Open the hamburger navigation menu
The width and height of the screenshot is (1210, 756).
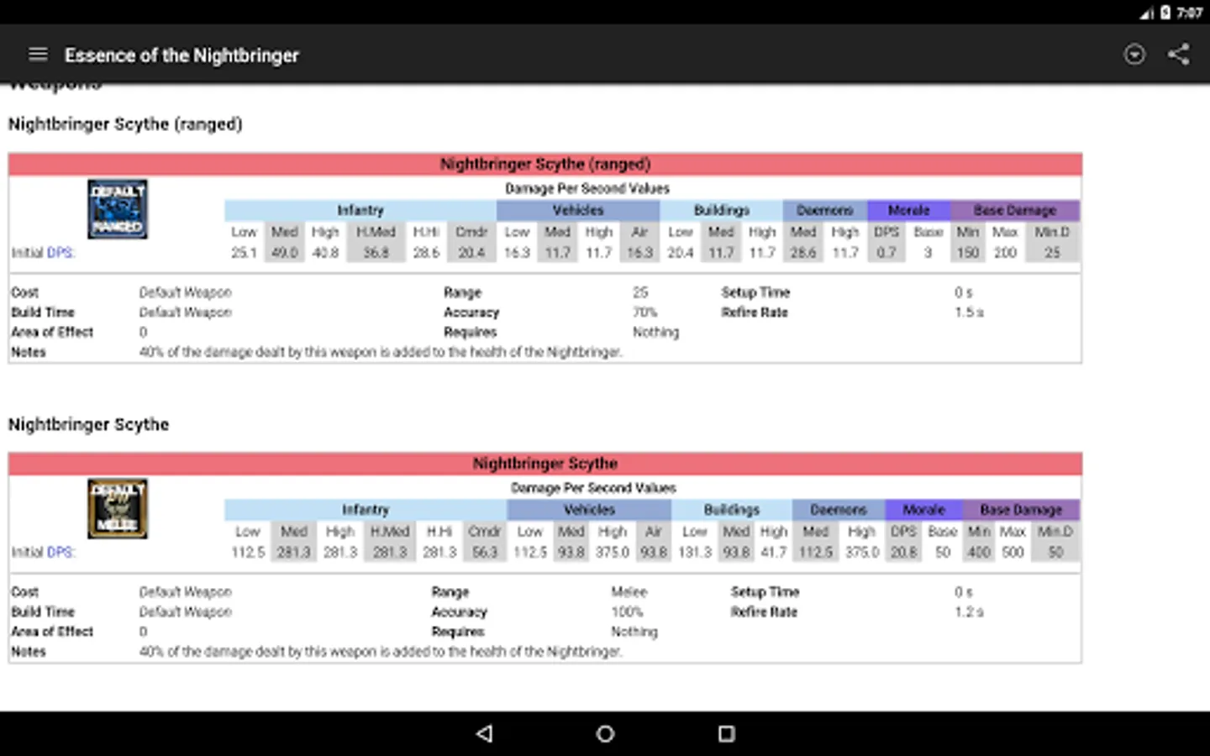coord(38,55)
